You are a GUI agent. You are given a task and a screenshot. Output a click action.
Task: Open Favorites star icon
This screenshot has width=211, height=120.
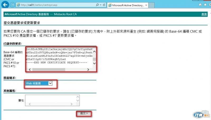(x=205, y=5)
